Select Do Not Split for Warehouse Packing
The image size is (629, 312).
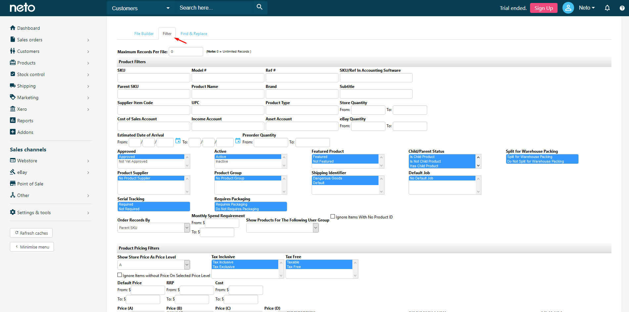(542, 161)
